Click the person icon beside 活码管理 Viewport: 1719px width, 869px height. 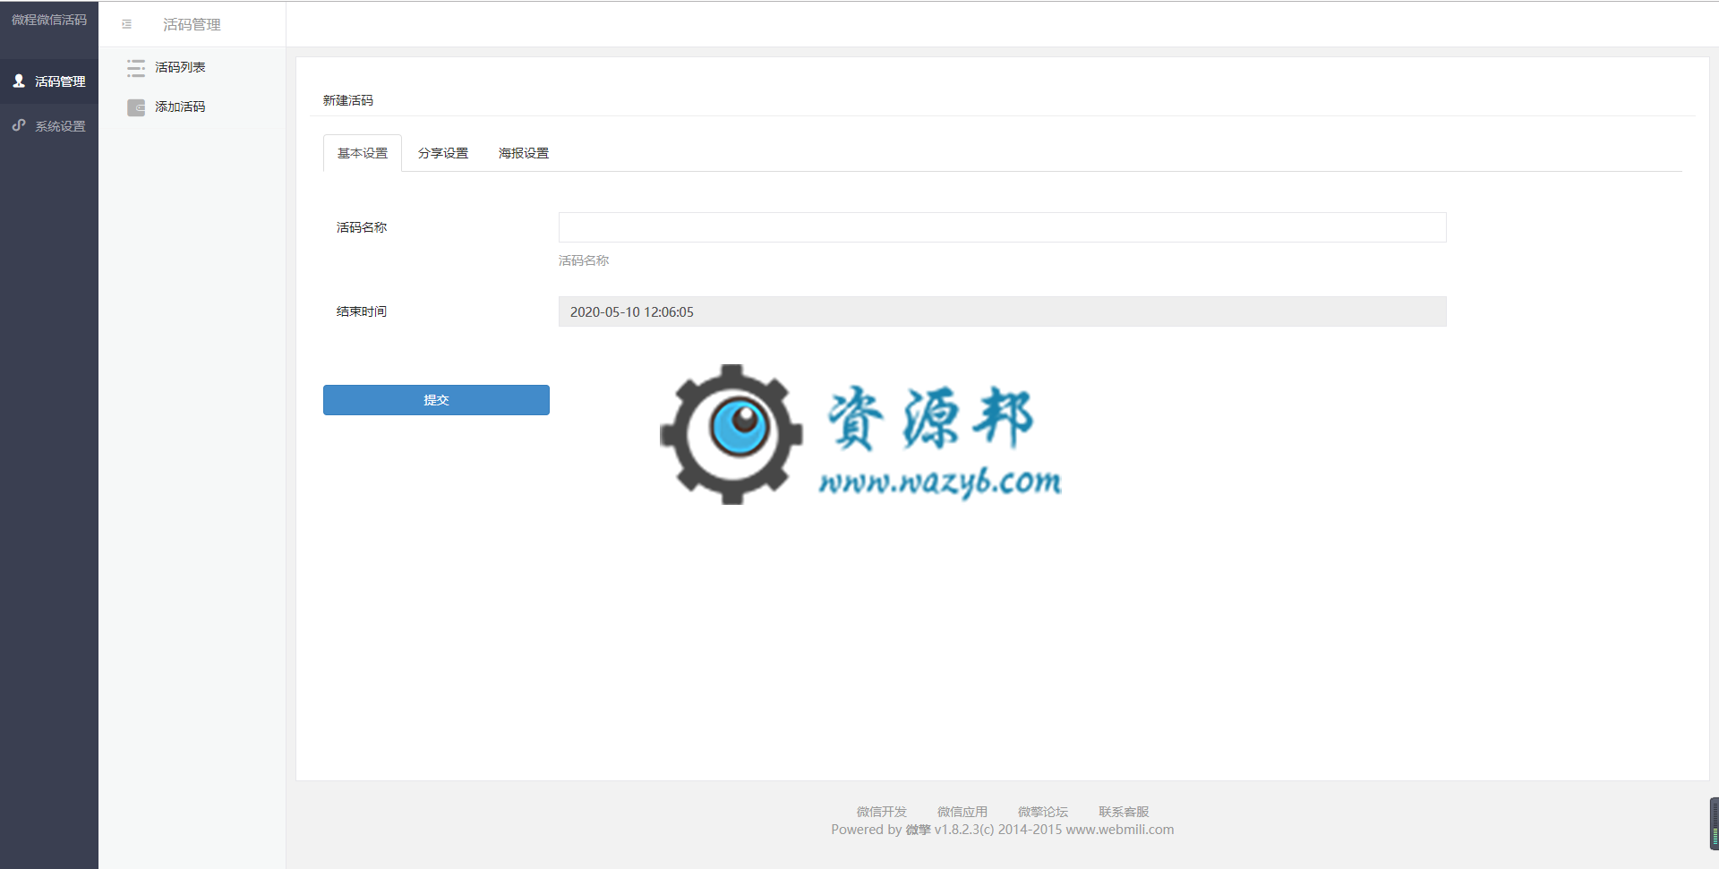(x=19, y=81)
